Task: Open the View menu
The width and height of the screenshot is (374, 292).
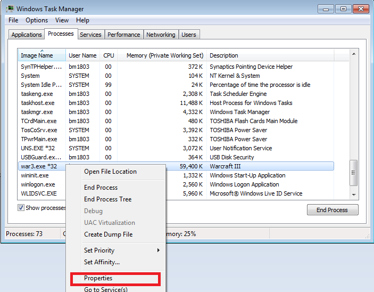Action: (x=62, y=20)
